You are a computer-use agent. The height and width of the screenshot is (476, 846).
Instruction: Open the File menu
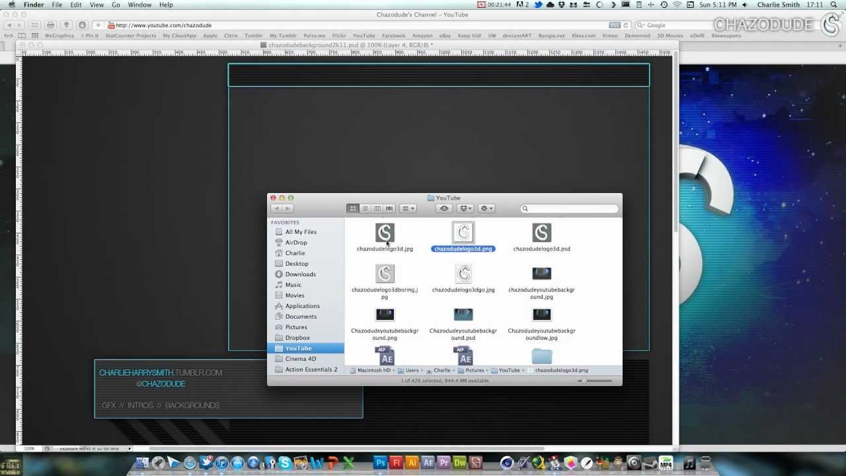[57, 5]
